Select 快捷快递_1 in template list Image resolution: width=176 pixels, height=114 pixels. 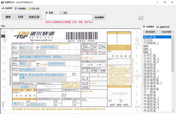click(x=157, y=77)
